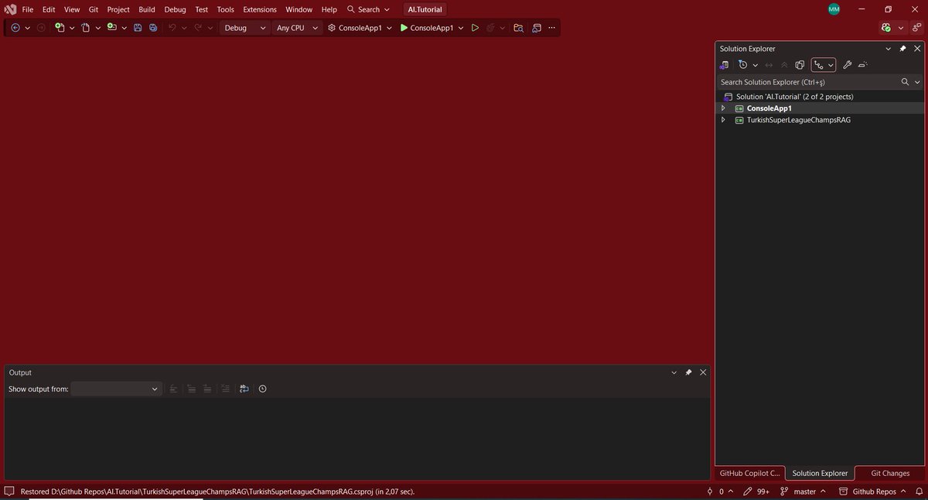Toggle Preview Selected Items in Solution Explorer

point(800,64)
